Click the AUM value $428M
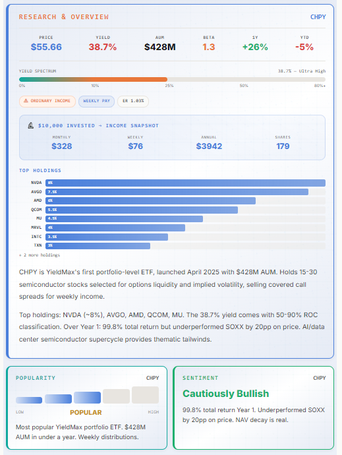Viewport: 342px width, 455px height. click(160, 47)
